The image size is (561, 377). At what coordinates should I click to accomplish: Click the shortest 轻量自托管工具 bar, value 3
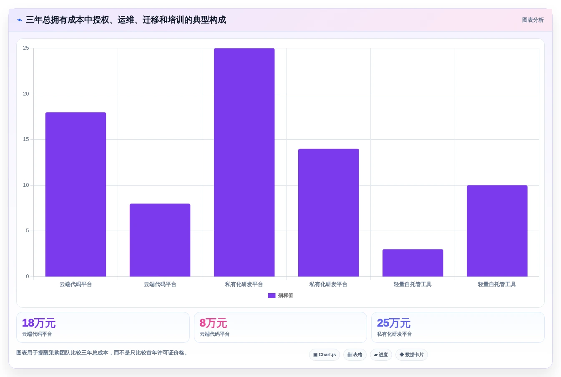point(413,263)
